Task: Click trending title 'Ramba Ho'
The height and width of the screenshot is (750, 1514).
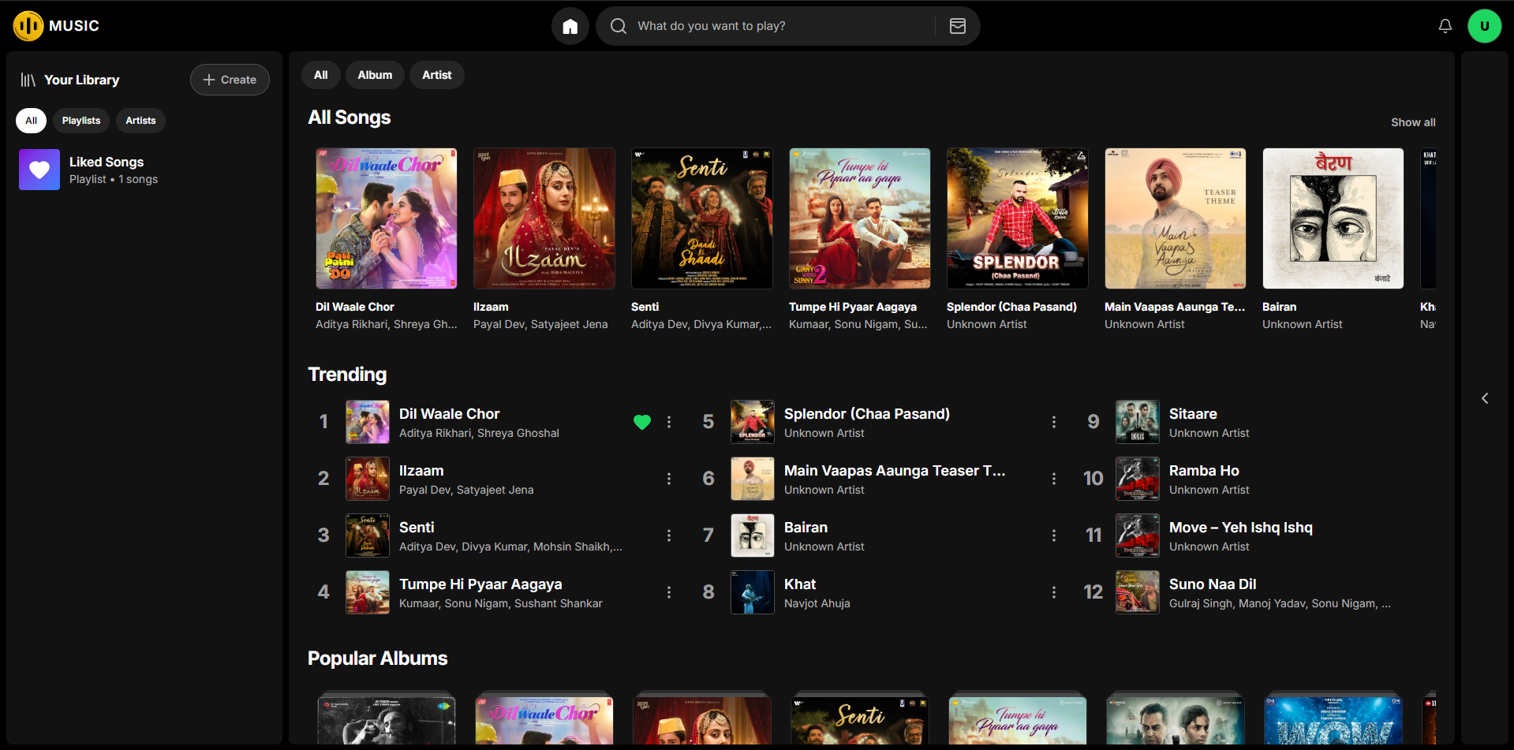Action: coord(1204,471)
